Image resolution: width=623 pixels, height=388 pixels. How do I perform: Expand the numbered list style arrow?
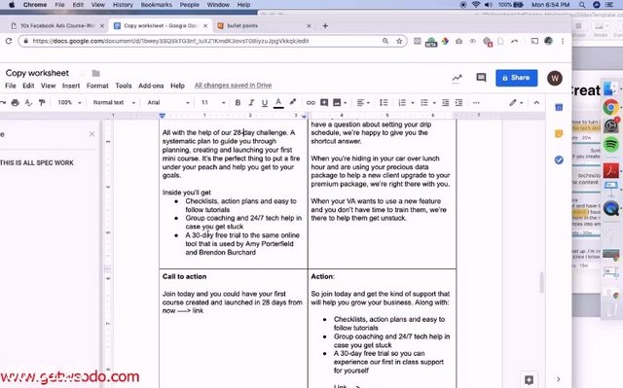pos(413,103)
